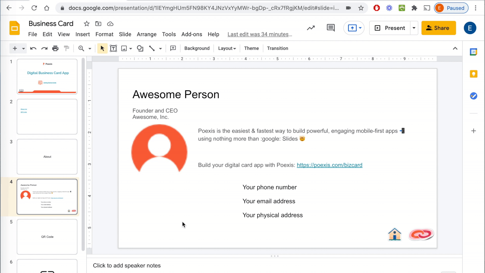Open the last edit version history link
The height and width of the screenshot is (273, 485).
click(260, 34)
